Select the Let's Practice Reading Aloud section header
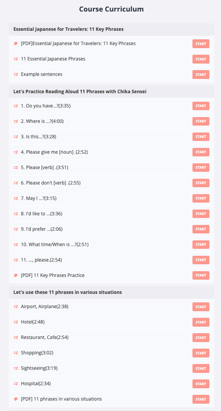The image size is (221, 411). click(x=111, y=91)
